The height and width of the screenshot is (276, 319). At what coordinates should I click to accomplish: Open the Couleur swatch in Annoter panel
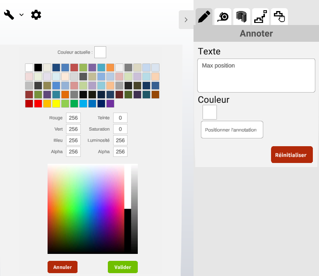point(210,112)
